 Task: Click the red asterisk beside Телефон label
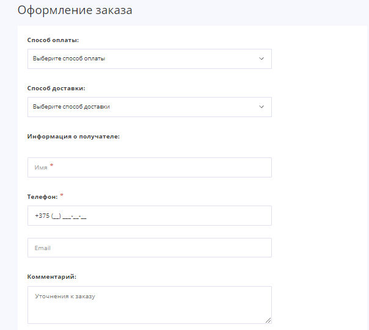[x=62, y=195]
